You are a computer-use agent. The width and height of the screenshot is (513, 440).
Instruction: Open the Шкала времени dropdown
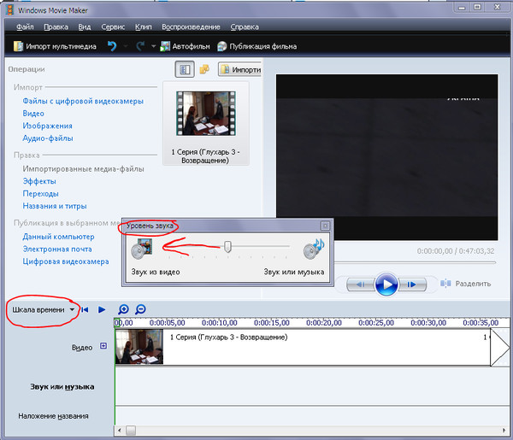pos(44,310)
